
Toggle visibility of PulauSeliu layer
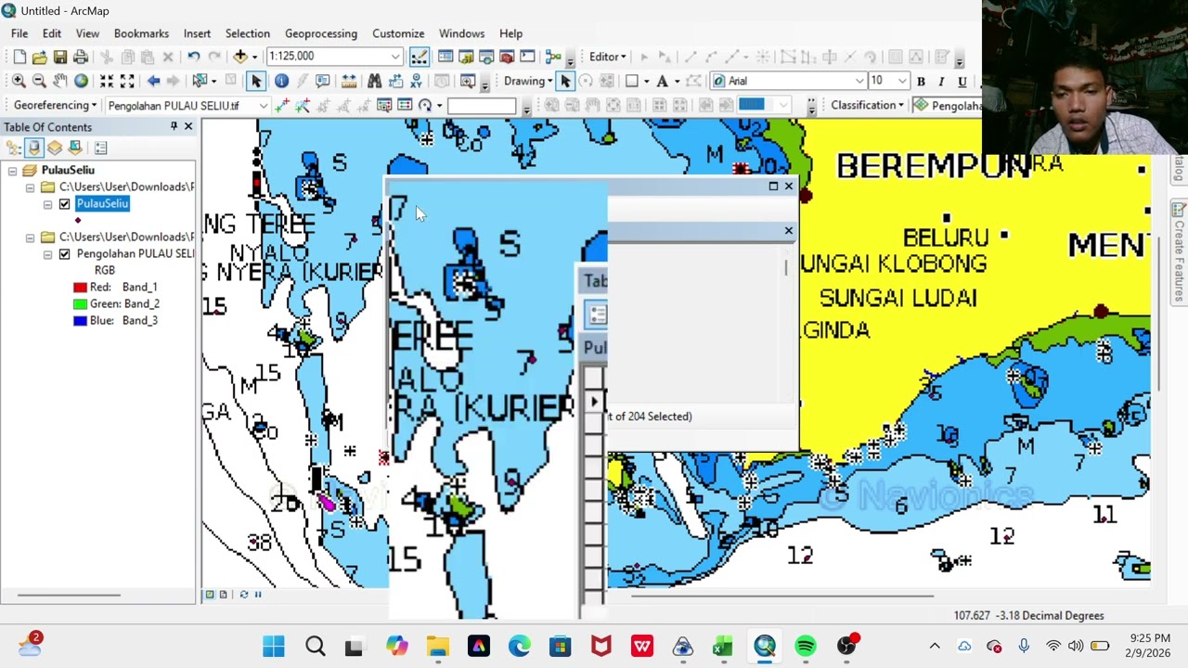(64, 203)
